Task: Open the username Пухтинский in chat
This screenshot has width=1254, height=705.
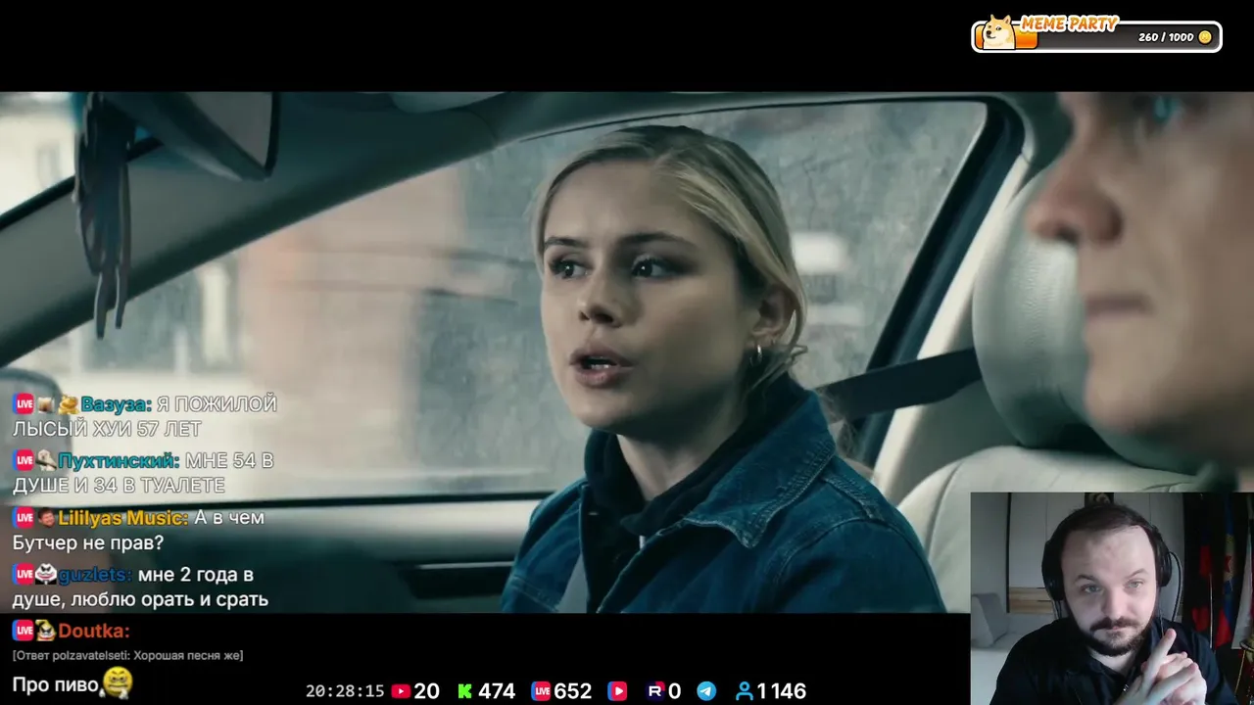Action: 119,460
